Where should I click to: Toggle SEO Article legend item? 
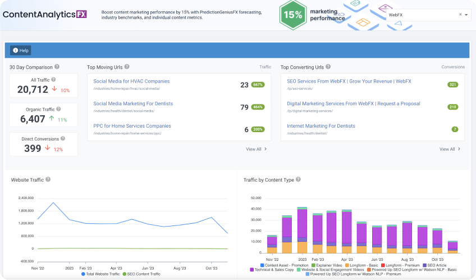tap(434, 265)
